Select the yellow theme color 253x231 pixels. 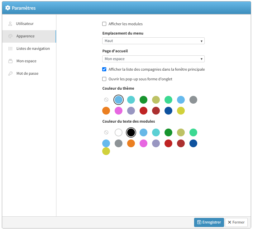tap(181, 111)
